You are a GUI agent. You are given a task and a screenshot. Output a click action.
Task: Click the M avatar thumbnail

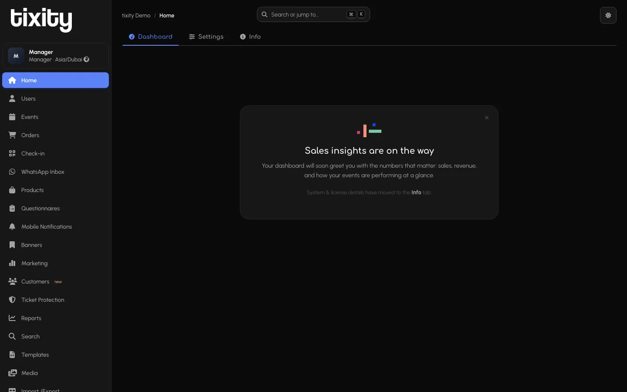point(16,56)
